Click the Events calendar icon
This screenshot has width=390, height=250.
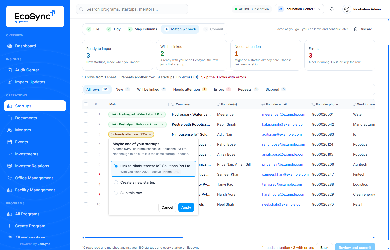[10, 142]
